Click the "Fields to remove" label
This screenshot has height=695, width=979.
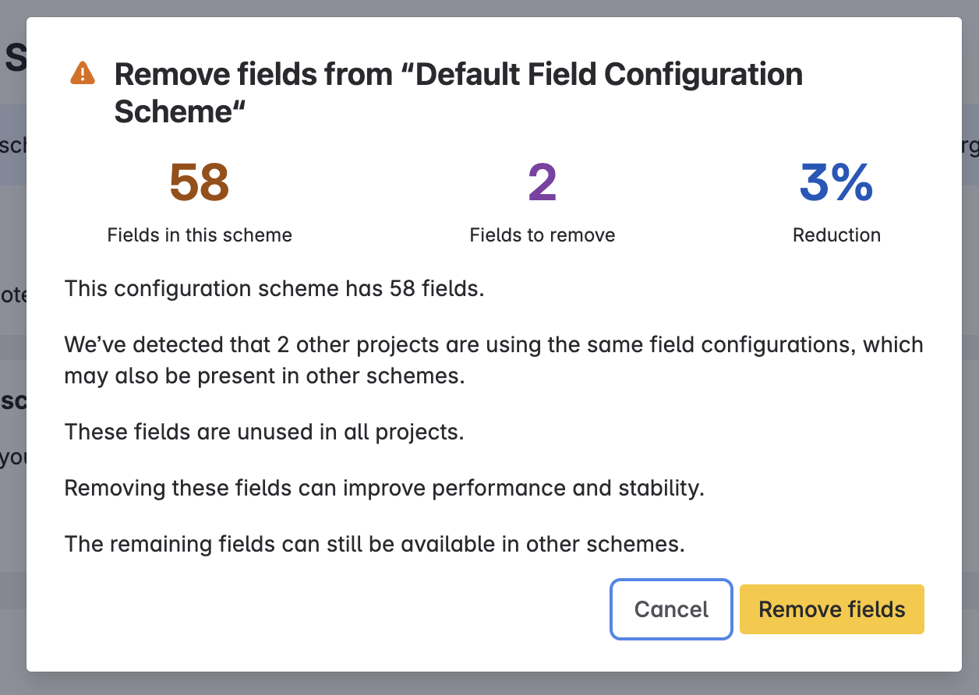(543, 235)
